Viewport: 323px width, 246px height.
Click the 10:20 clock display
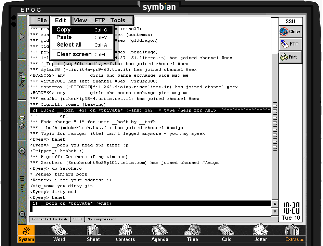pos(292,208)
